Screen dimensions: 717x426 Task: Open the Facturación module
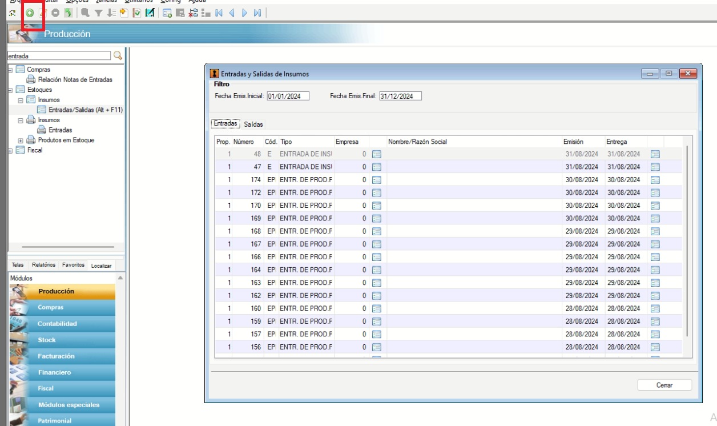[62, 356]
